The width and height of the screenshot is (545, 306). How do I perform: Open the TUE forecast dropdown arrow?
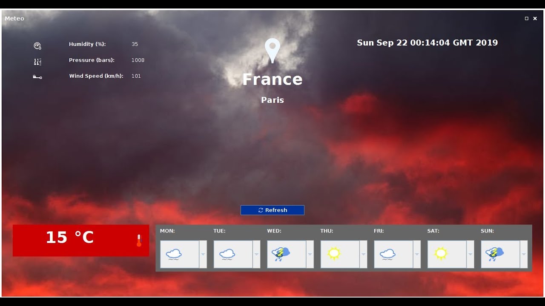click(x=256, y=254)
